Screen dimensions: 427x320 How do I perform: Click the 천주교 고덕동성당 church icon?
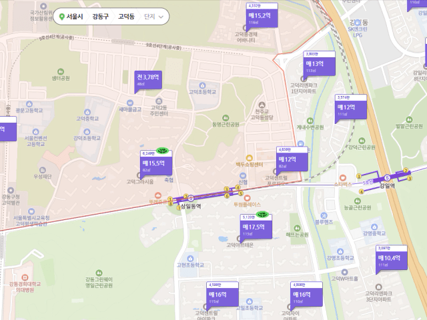[262, 105]
